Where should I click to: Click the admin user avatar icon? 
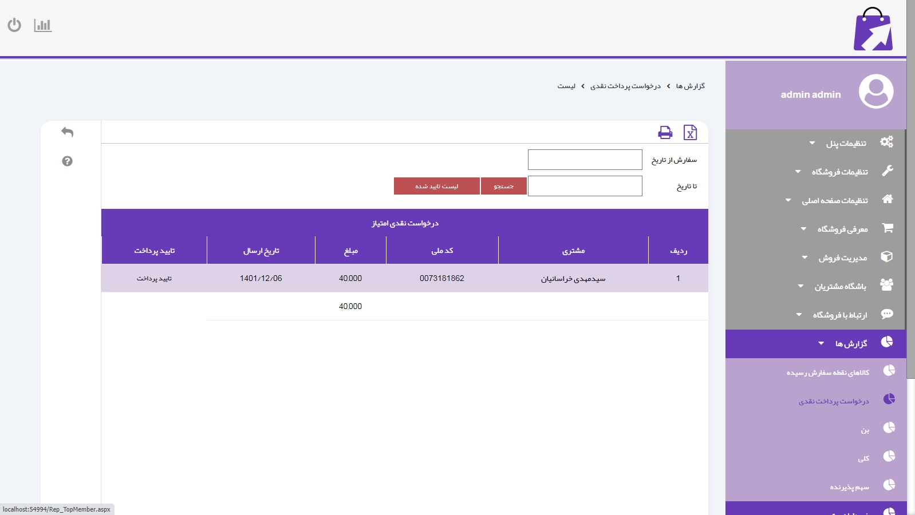click(x=875, y=92)
